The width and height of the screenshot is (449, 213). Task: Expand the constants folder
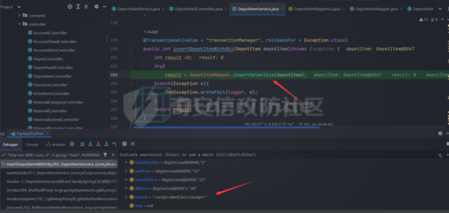tap(19, 15)
